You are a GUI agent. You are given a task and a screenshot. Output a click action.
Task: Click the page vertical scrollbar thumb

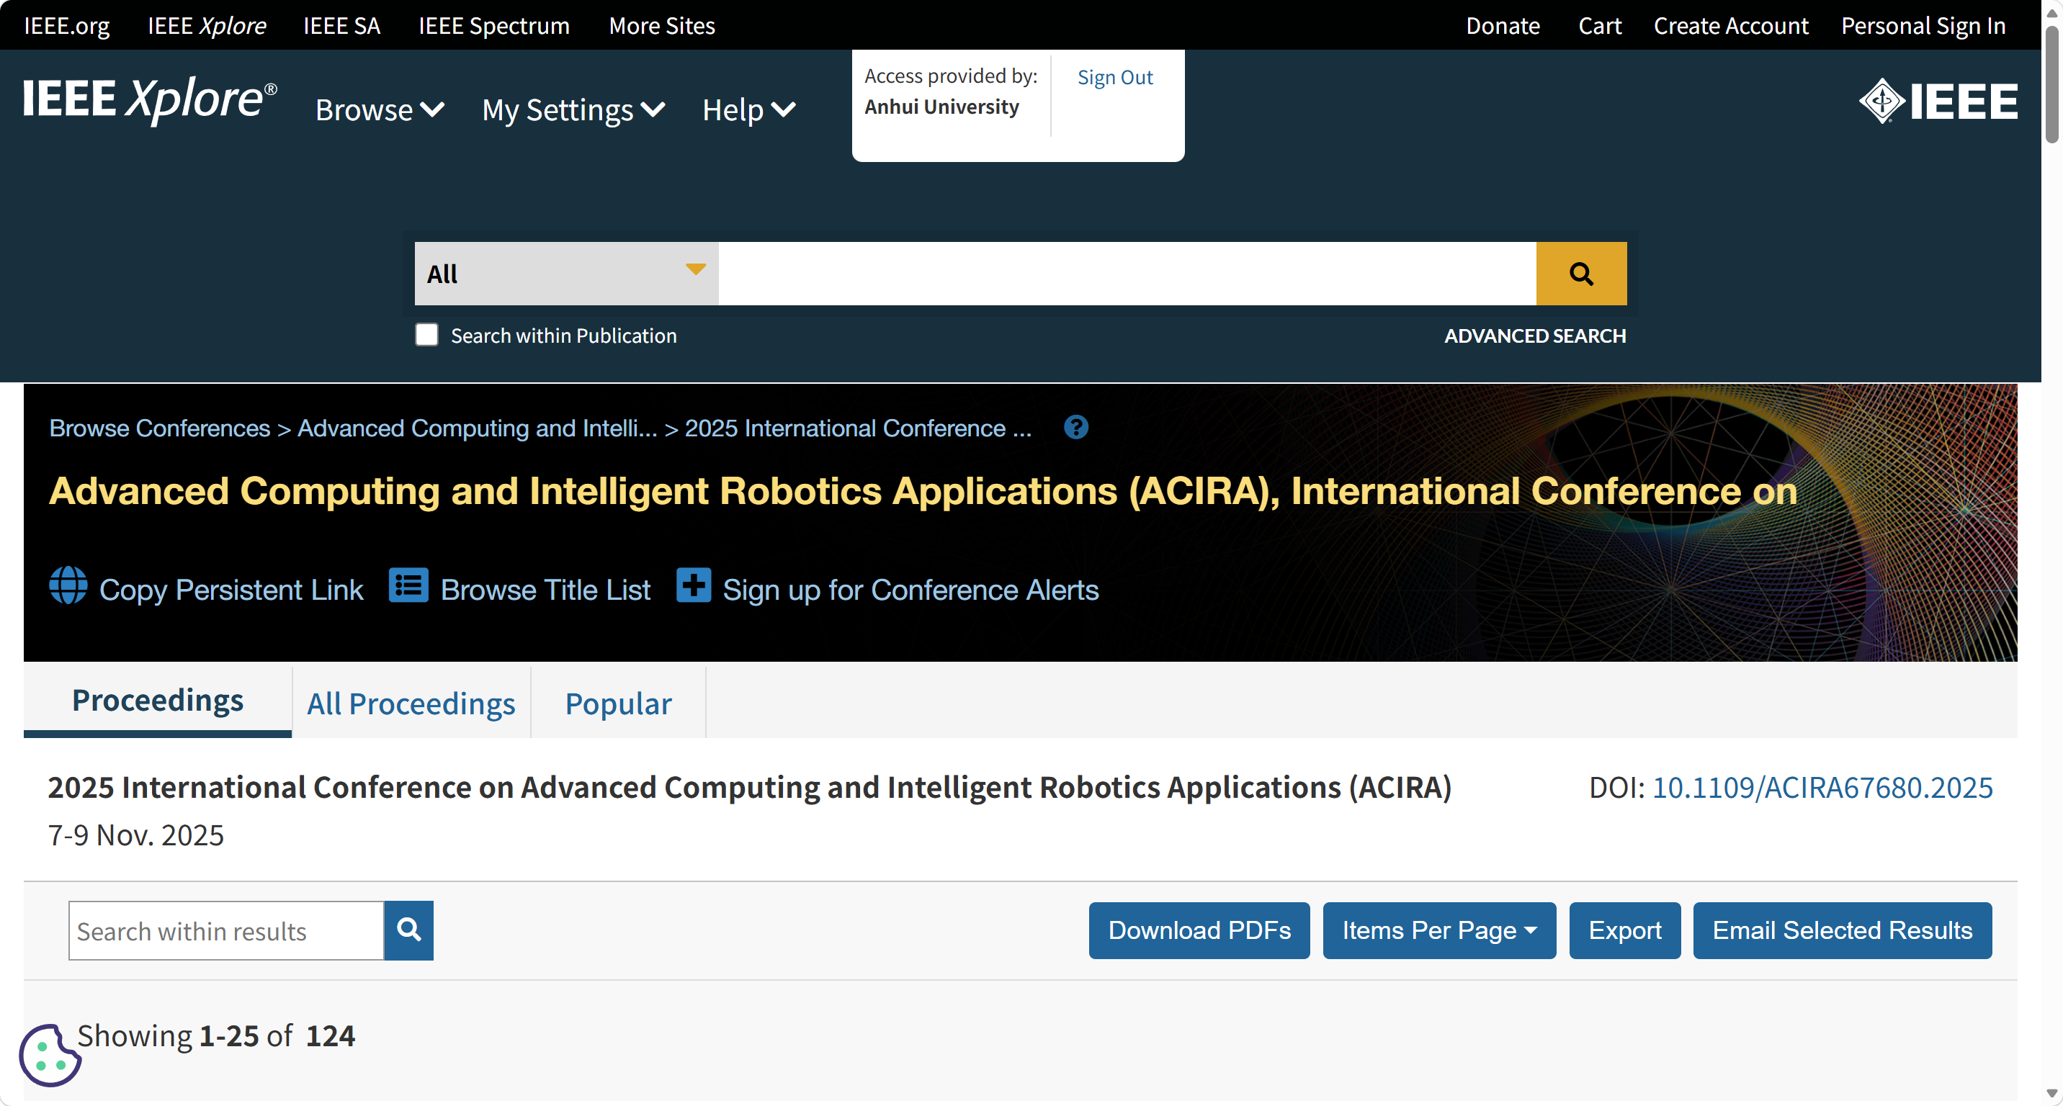point(2051,84)
